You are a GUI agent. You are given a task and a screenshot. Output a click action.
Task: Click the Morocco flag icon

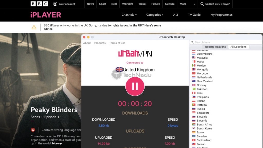[194, 73]
